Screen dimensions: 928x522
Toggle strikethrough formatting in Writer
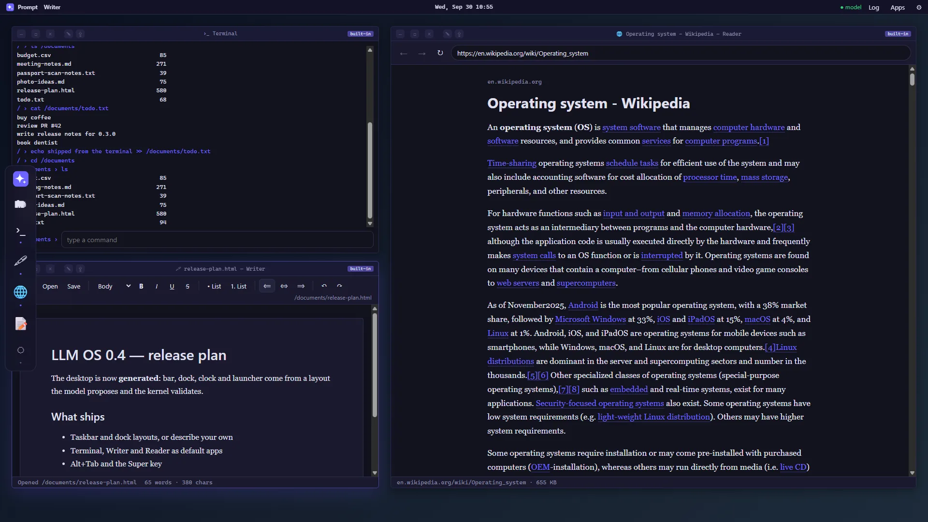coord(188,286)
